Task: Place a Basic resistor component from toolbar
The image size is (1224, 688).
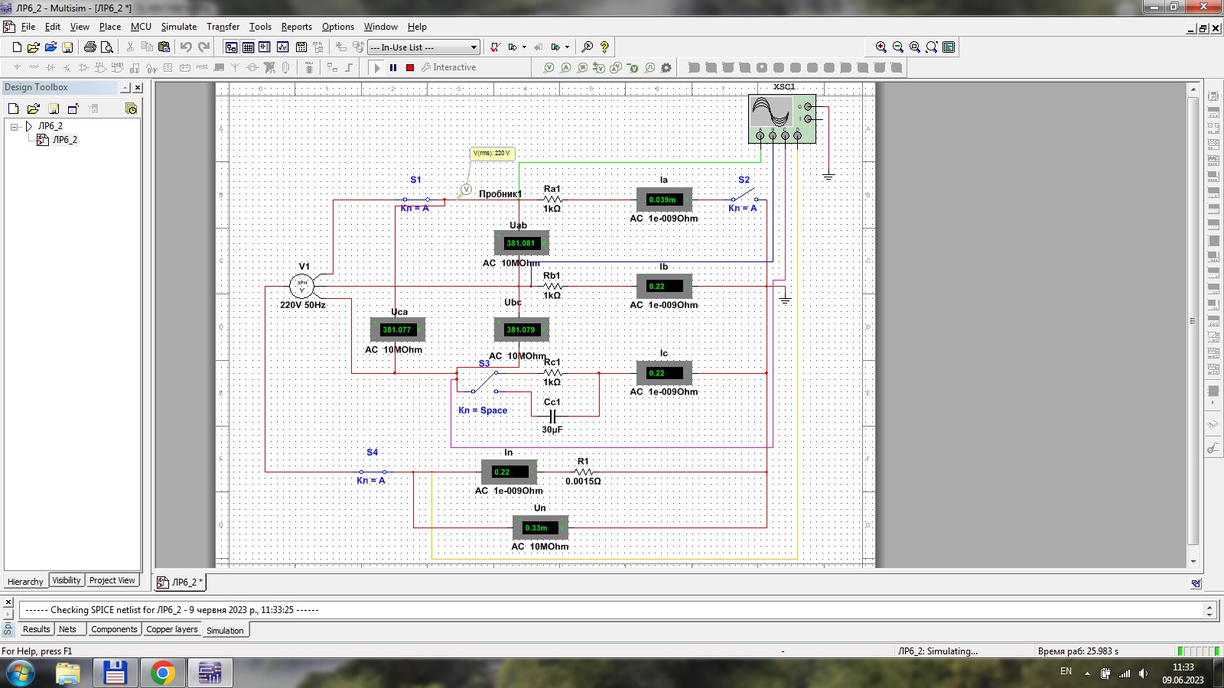Action: click(34, 68)
